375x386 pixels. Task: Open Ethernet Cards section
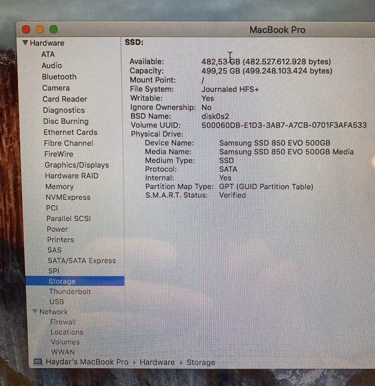click(70, 132)
